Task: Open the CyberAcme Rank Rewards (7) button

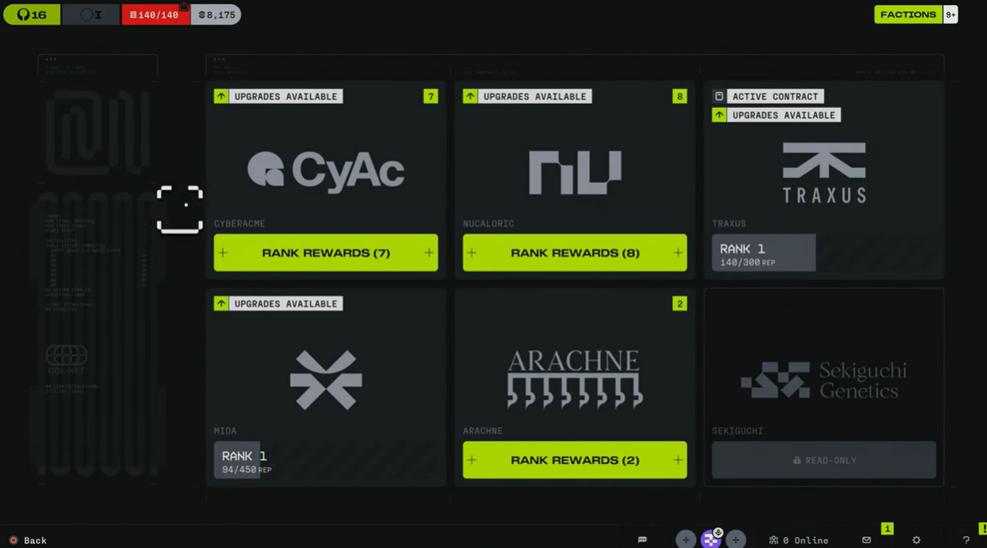Action: (x=325, y=253)
